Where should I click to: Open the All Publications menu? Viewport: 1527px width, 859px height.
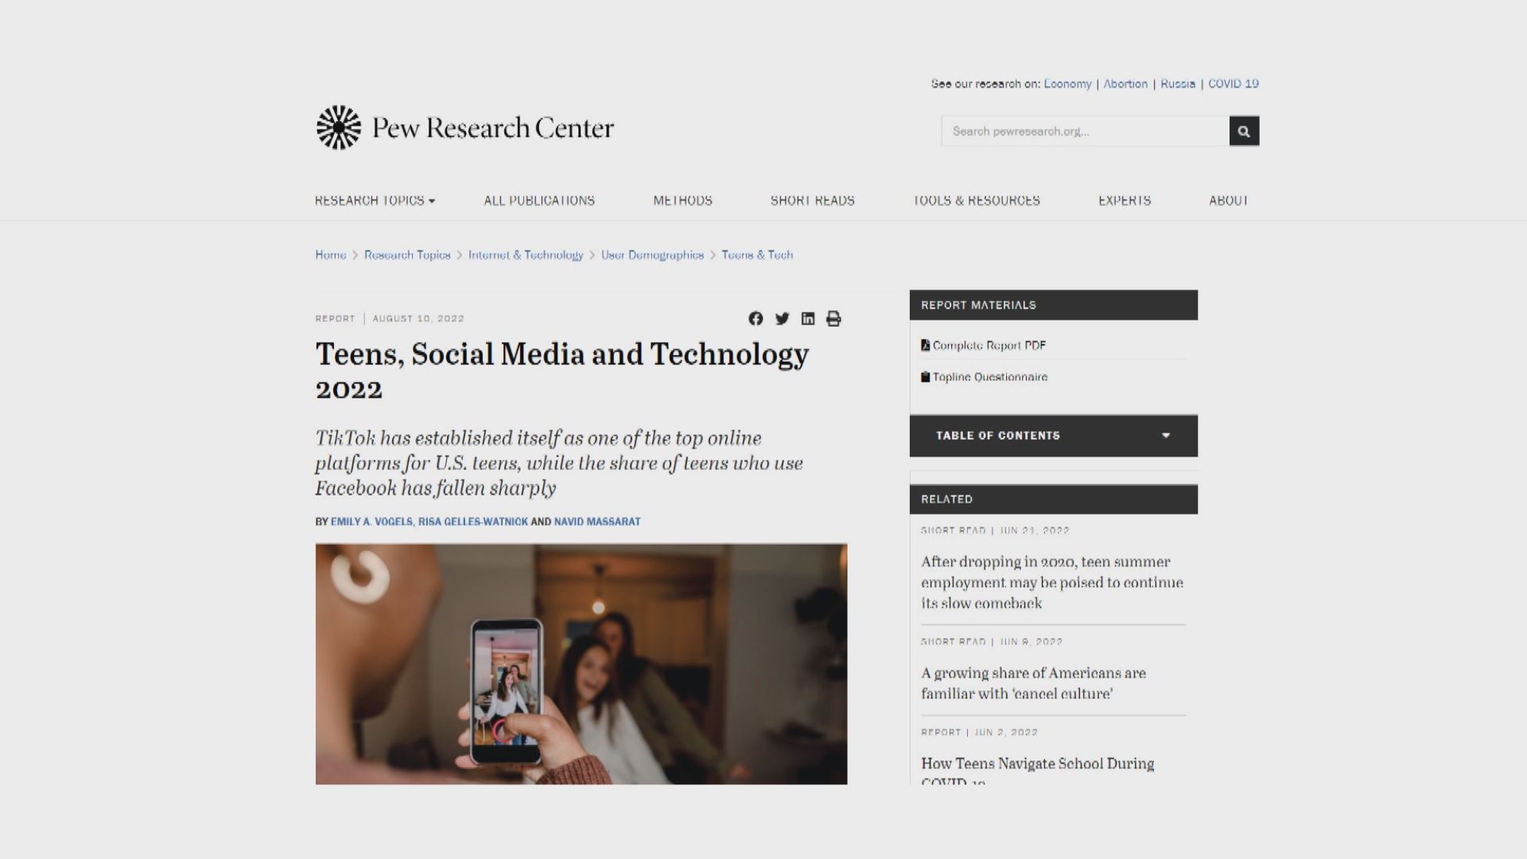click(539, 200)
